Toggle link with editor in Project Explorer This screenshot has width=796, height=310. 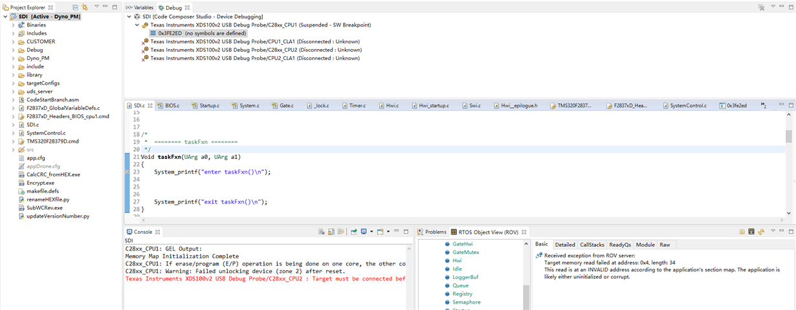click(x=84, y=7)
